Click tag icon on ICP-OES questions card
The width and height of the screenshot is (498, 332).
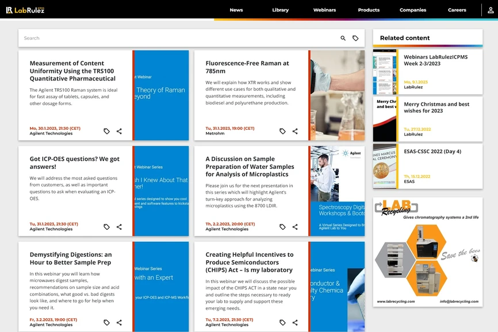pos(107,227)
